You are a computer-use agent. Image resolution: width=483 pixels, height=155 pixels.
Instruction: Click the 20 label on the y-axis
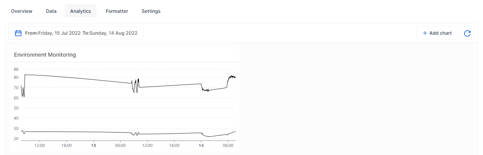[16, 138]
